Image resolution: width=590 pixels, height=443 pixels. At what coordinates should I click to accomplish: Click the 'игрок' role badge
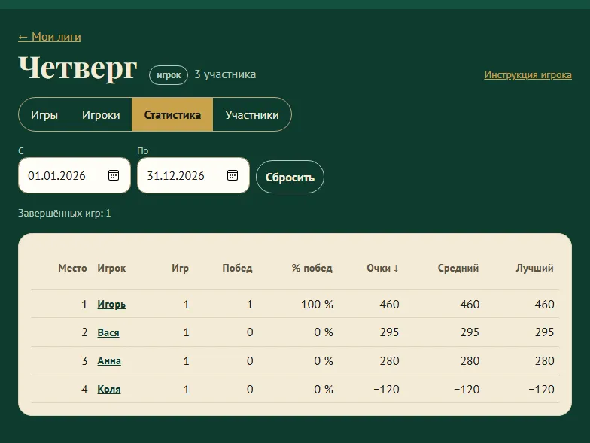click(169, 75)
